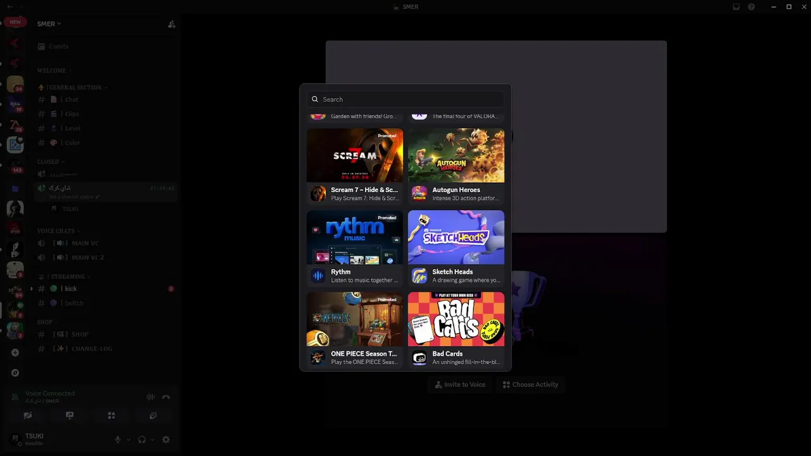Click the back arrow in title bar
Image resolution: width=811 pixels, height=456 pixels.
click(x=10, y=6)
